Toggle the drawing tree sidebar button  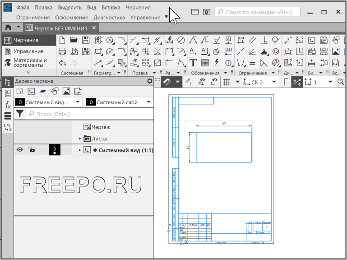[8, 83]
